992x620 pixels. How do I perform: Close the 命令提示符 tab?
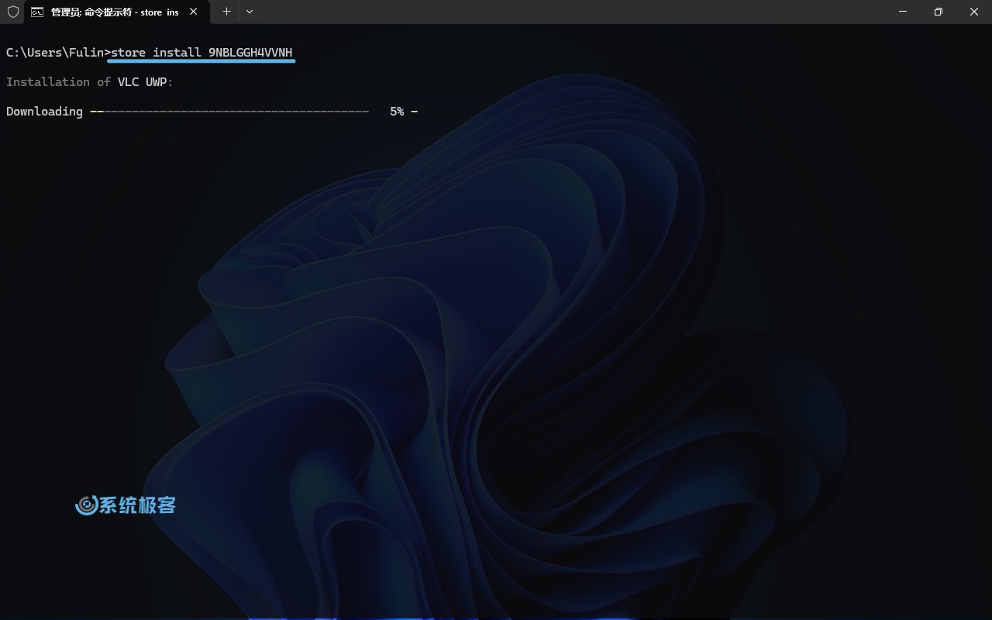[x=194, y=12]
